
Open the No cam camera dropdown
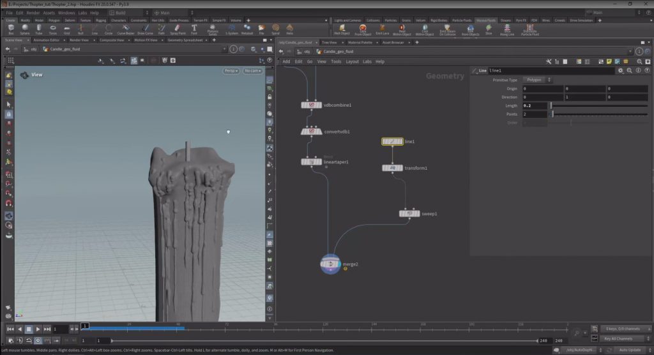tap(253, 71)
